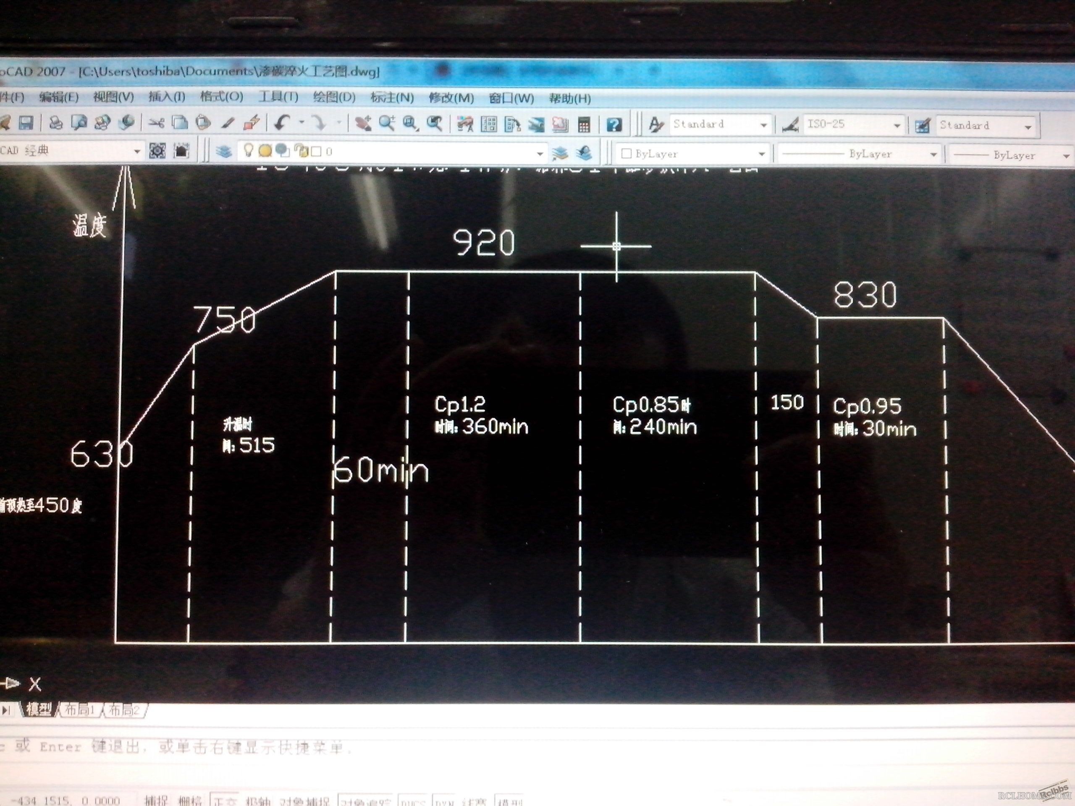The image size is (1075, 806).
Task: Open the ByLayer color control dropdown
Action: 693,154
